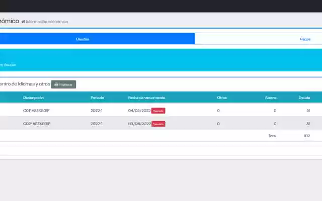Click the sin deudas text in cyan banner
Screen dimensions: 322x201
pyautogui.click(x=8, y=65)
